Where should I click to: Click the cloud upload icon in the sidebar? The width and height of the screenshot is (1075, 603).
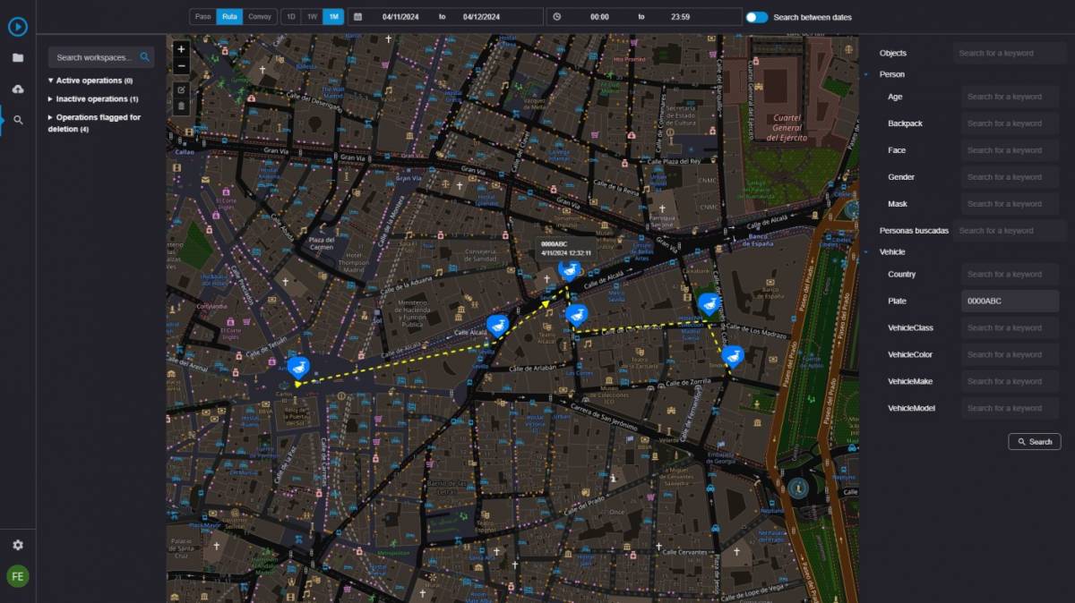[x=18, y=89]
